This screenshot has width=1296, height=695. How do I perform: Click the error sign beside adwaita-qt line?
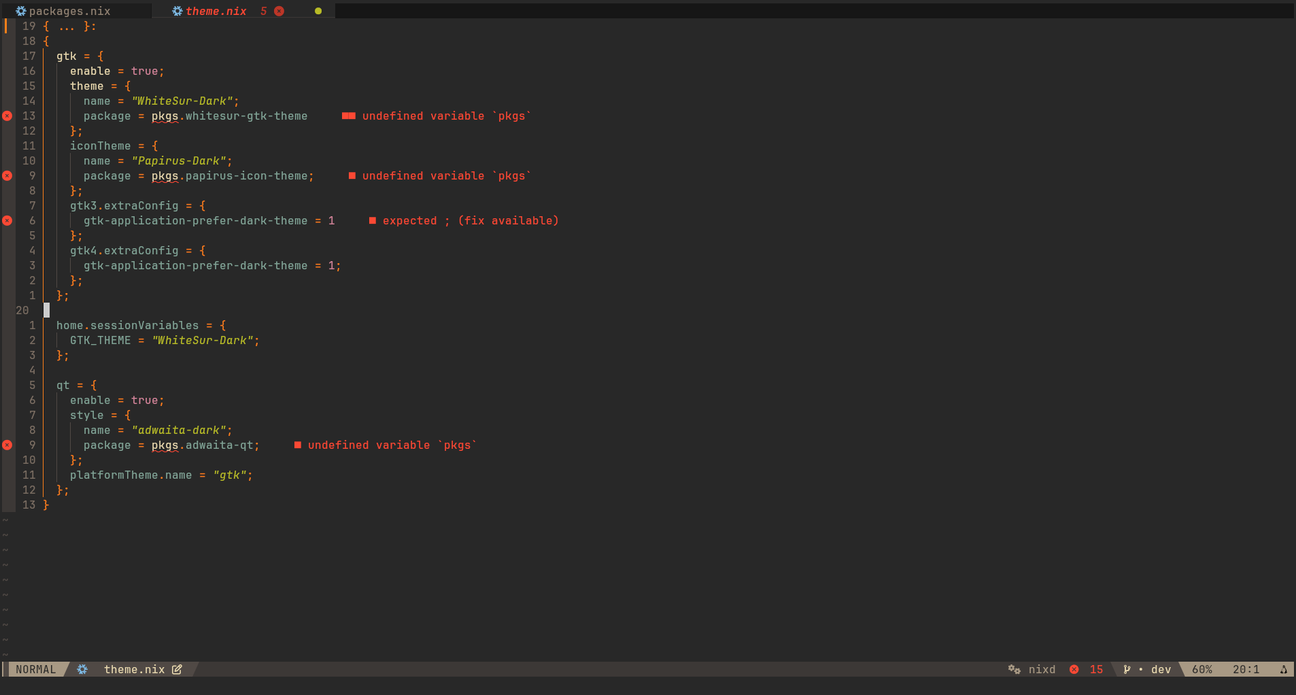point(7,445)
